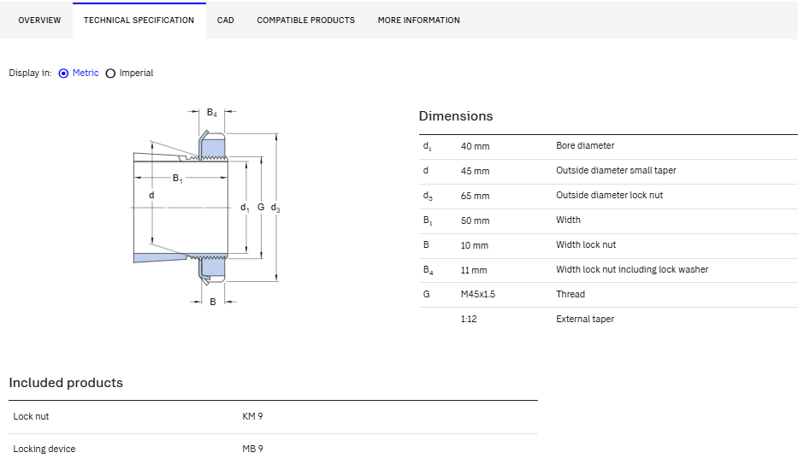Click the 'KM 9' lock nut value
This screenshot has height=476, width=798.
tap(252, 416)
